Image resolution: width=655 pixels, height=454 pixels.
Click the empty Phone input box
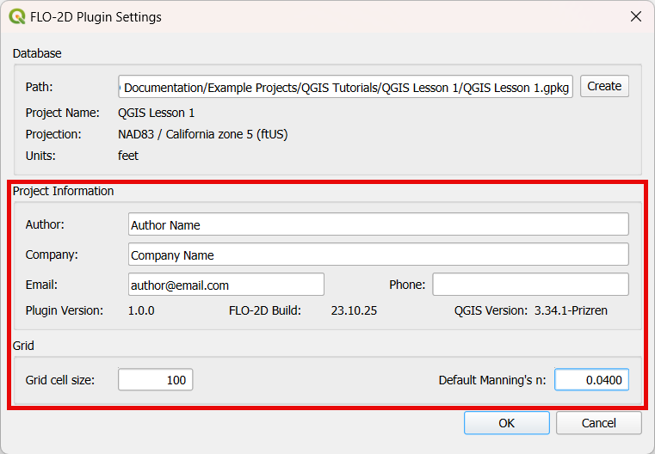530,285
